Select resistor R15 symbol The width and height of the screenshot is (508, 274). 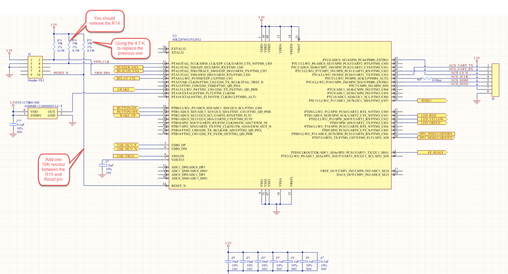tap(83, 47)
